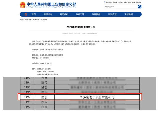Viewport: 158px width, 117px height.
Task: Click 政务公开 in the breadcrumb
Action: tap(28, 20)
